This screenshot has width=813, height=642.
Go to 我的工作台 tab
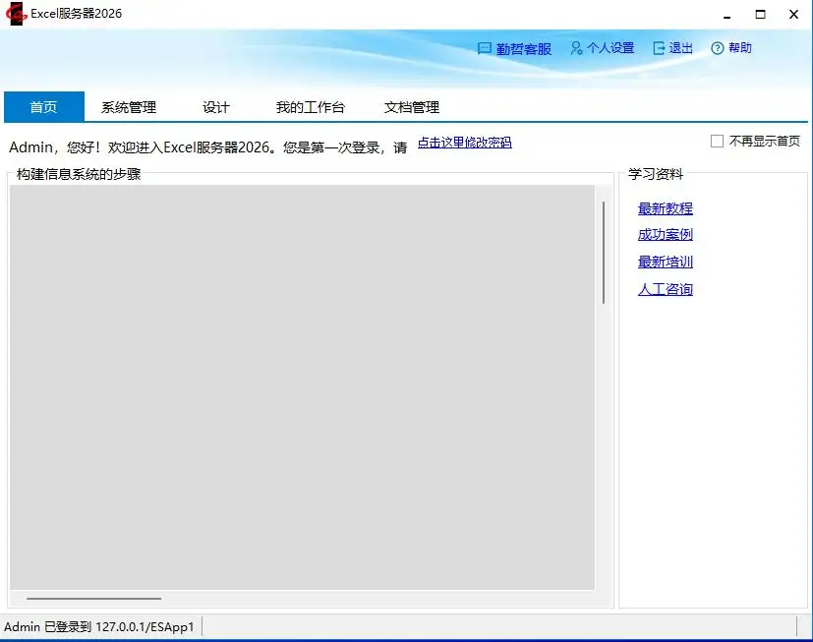click(x=310, y=107)
